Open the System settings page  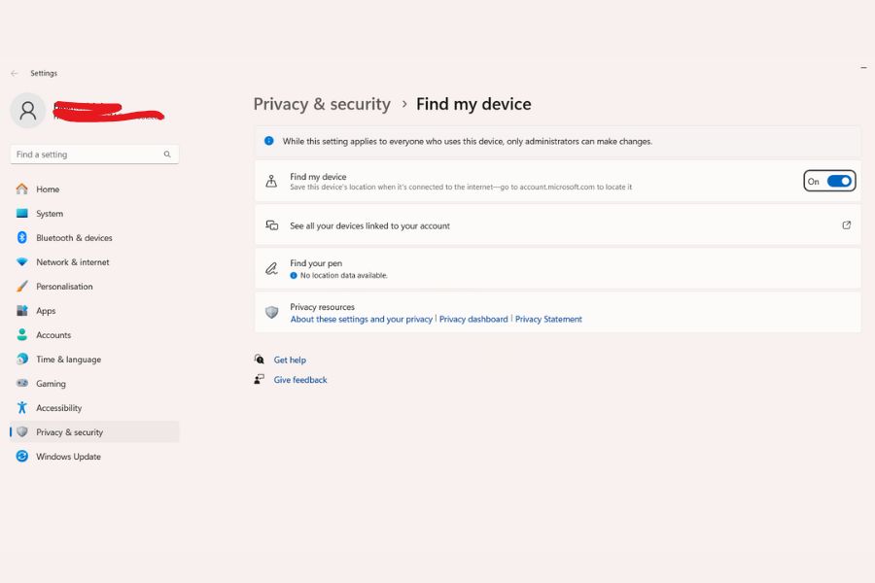[50, 214]
